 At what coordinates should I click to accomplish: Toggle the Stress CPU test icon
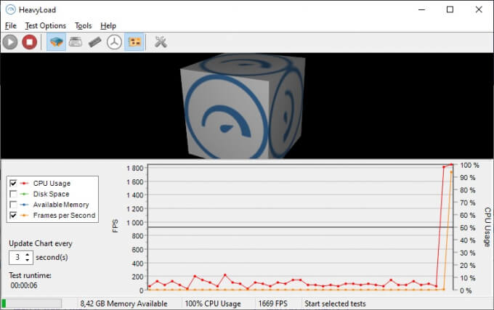click(57, 42)
